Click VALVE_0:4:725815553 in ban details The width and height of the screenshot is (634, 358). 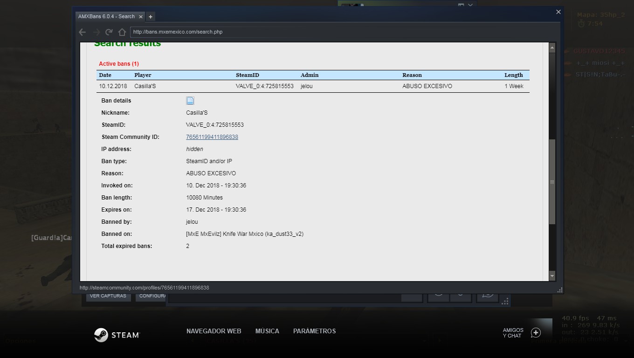[x=215, y=125]
